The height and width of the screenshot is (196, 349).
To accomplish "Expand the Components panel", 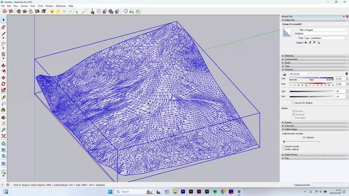I will tap(314, 59).
